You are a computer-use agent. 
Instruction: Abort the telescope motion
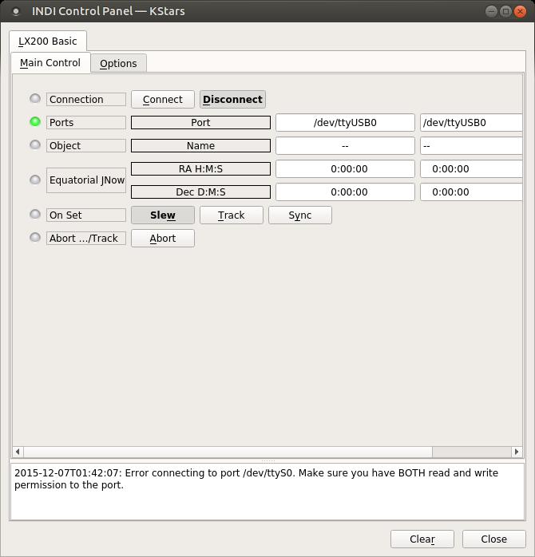pos(162,238)
